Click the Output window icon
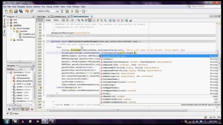Image resolution: width=223 pixels, height=125 pixels. [x=11, y=114]
